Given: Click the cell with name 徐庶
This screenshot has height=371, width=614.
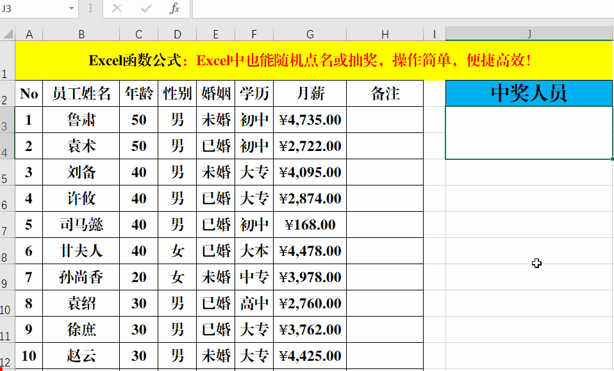Looking at the screenshot, I should 81,329.
